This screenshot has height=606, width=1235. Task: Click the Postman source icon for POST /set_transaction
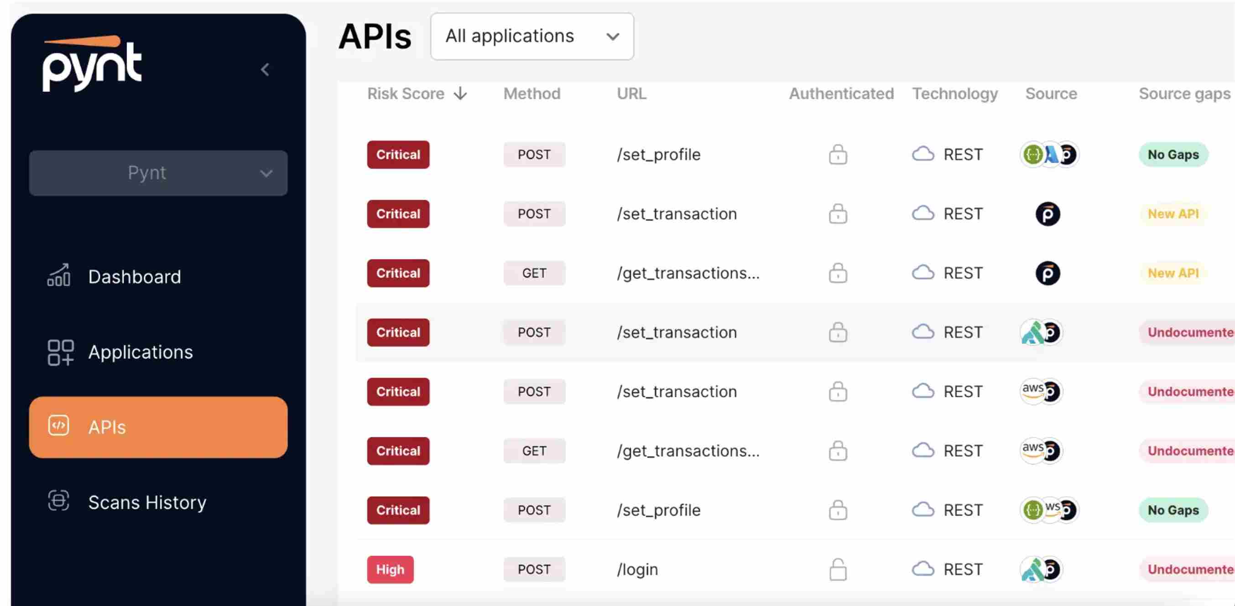1048,214
